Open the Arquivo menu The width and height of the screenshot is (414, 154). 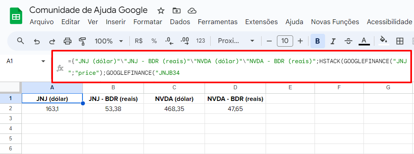pos(42,22)
